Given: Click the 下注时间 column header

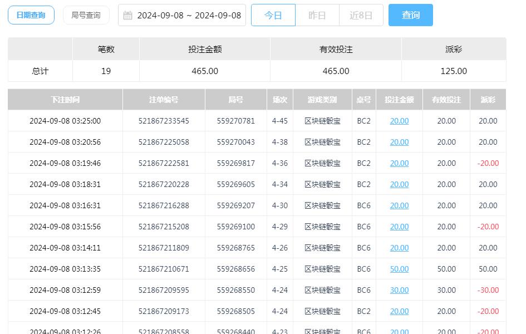Looking at the screenshot, I should coord(65,100).
